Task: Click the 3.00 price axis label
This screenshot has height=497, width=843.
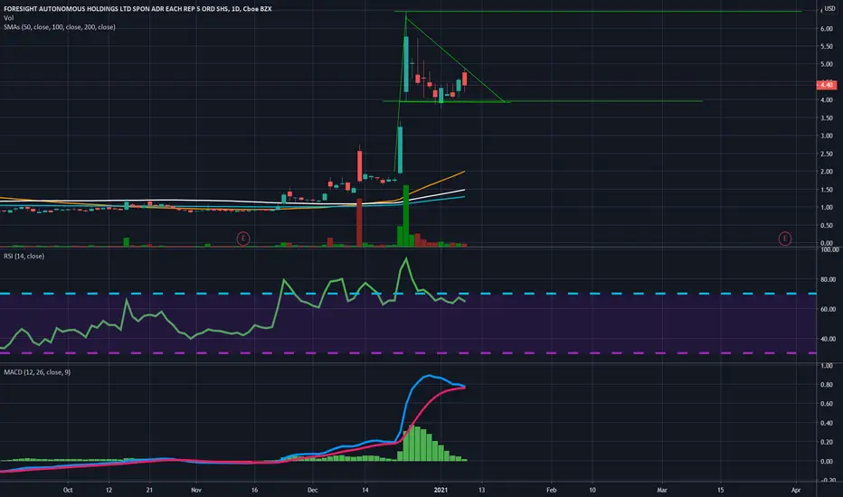Action: pos(827,136)
